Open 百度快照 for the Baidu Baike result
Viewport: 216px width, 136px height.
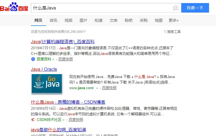66,59
